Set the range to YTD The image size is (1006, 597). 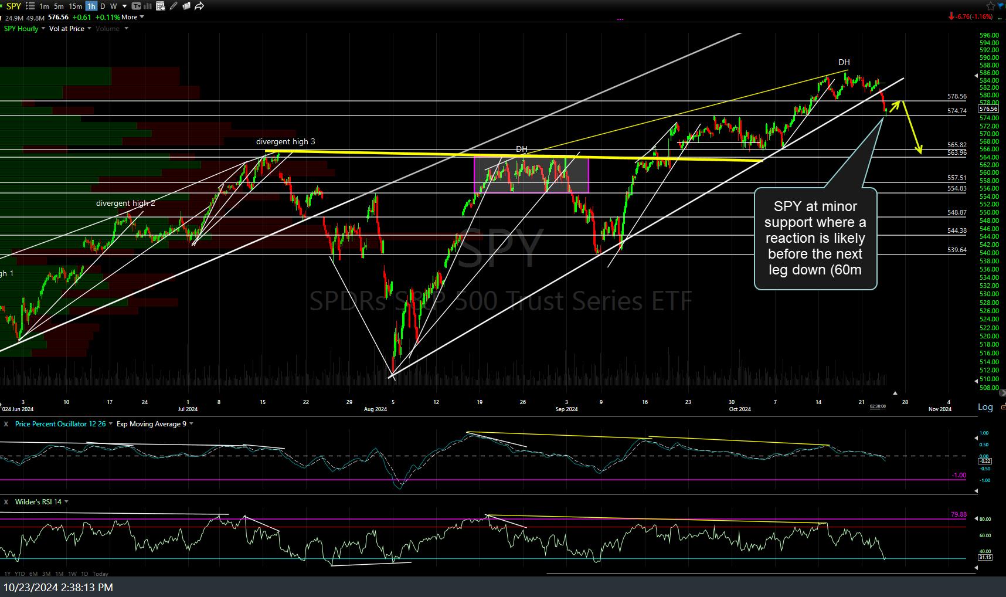(x=20, y=574)
